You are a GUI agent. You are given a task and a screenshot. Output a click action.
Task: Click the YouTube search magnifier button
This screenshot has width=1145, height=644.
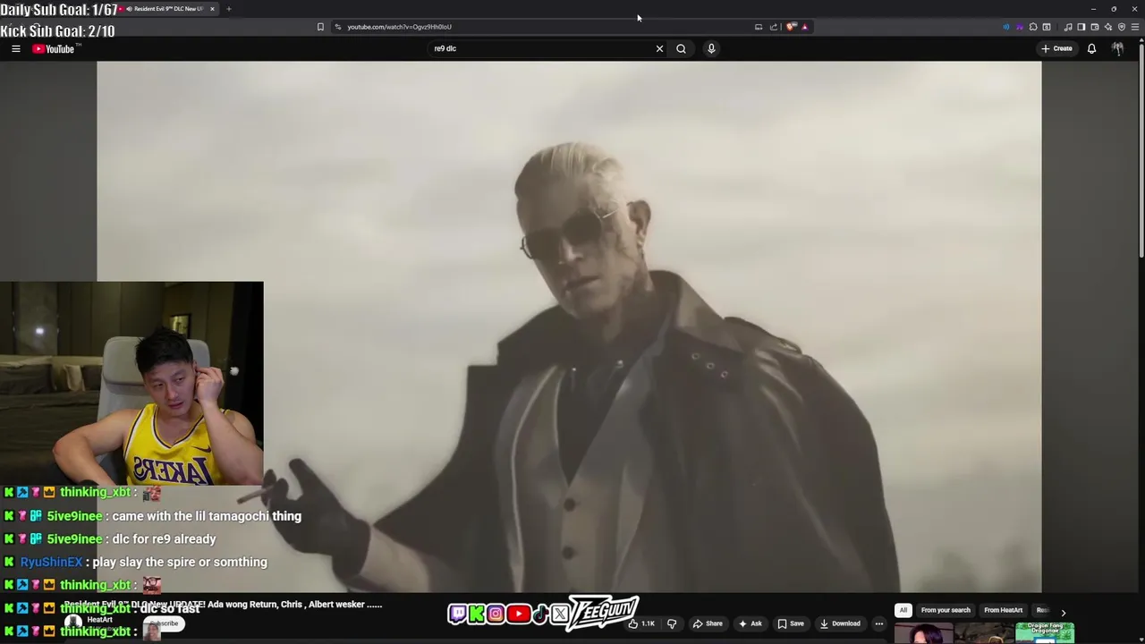pyautogui.click(x=682, y=48)
